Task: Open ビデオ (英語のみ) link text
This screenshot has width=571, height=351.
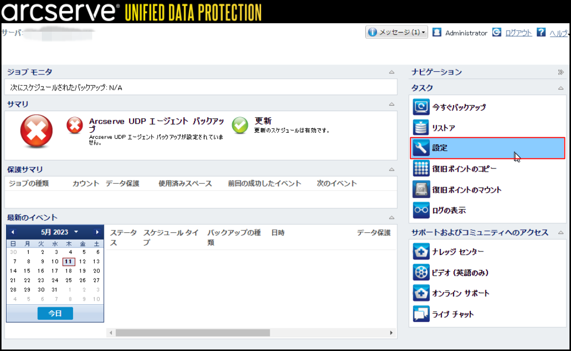Action: tap(460, 273)
